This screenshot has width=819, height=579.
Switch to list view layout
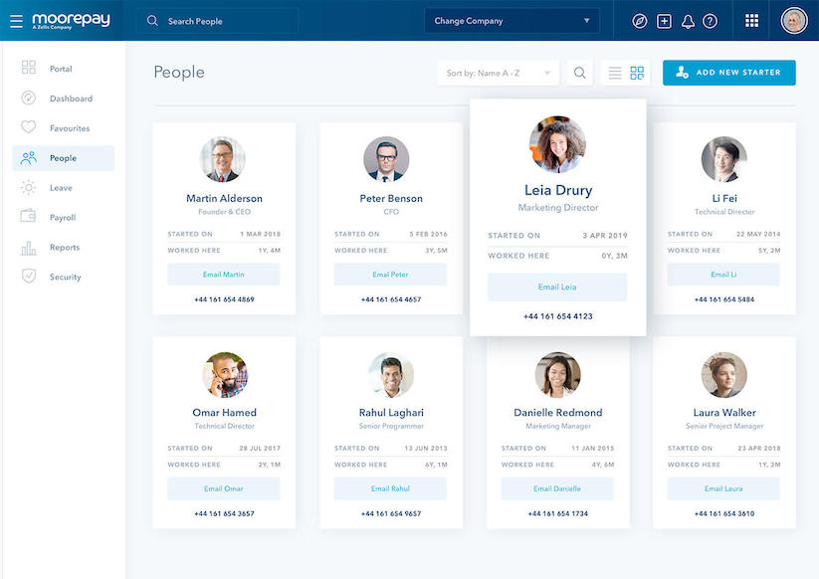coord(615,73)
